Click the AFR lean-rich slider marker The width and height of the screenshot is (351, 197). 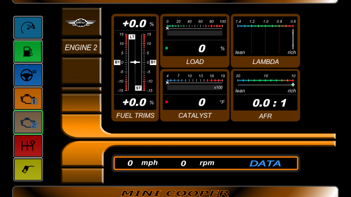293,85
